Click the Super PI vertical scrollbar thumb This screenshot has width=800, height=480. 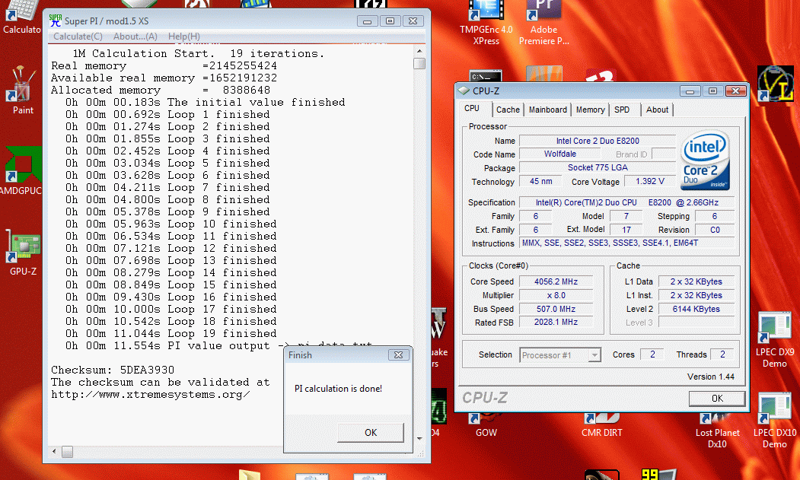coord(419,64)
